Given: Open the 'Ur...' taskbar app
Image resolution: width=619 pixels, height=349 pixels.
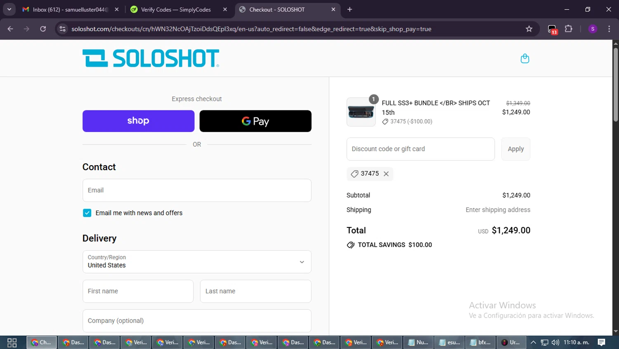Looking at the screenshot, I should 511,342.
